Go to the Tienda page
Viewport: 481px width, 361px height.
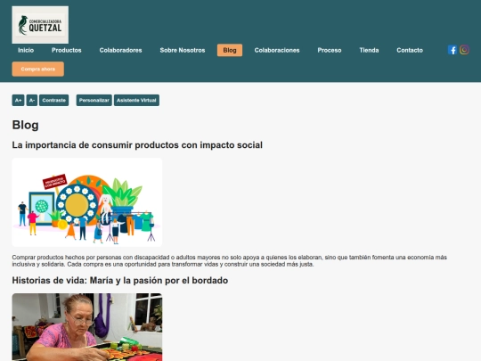[369, 50]
